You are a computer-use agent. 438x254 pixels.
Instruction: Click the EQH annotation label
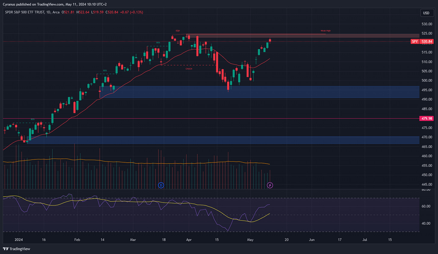point(178,31)
